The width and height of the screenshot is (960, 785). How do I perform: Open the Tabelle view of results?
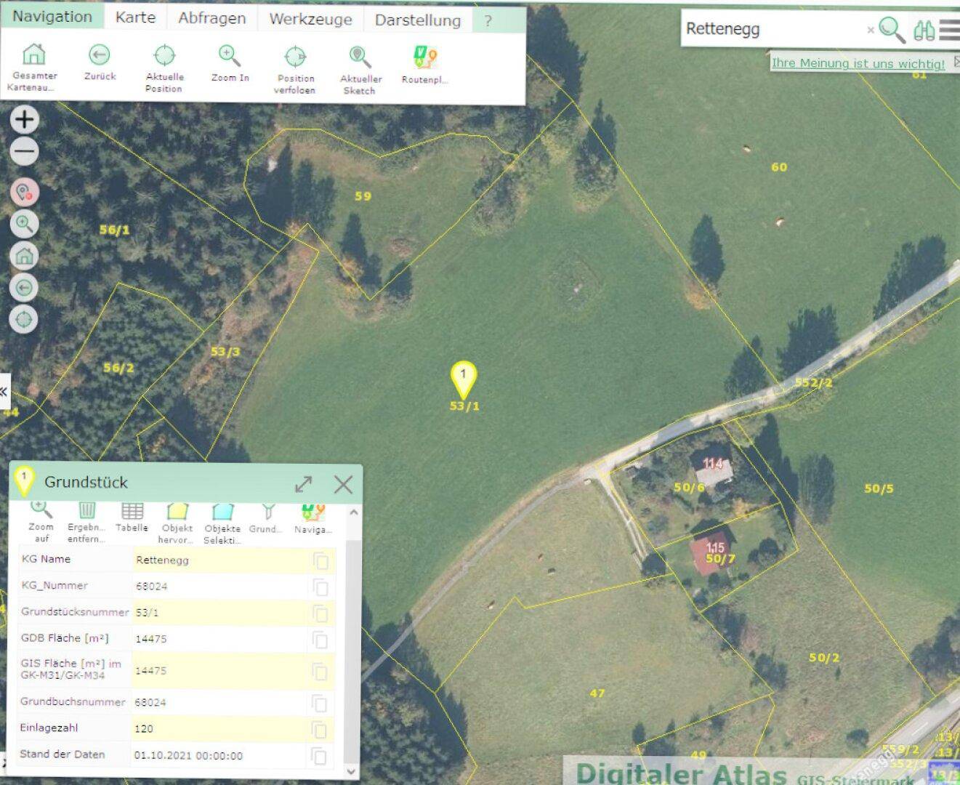tap(132, 518)
